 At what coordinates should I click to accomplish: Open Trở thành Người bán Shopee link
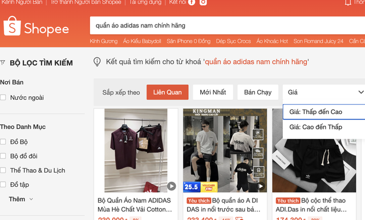click(x=86, y=2)
